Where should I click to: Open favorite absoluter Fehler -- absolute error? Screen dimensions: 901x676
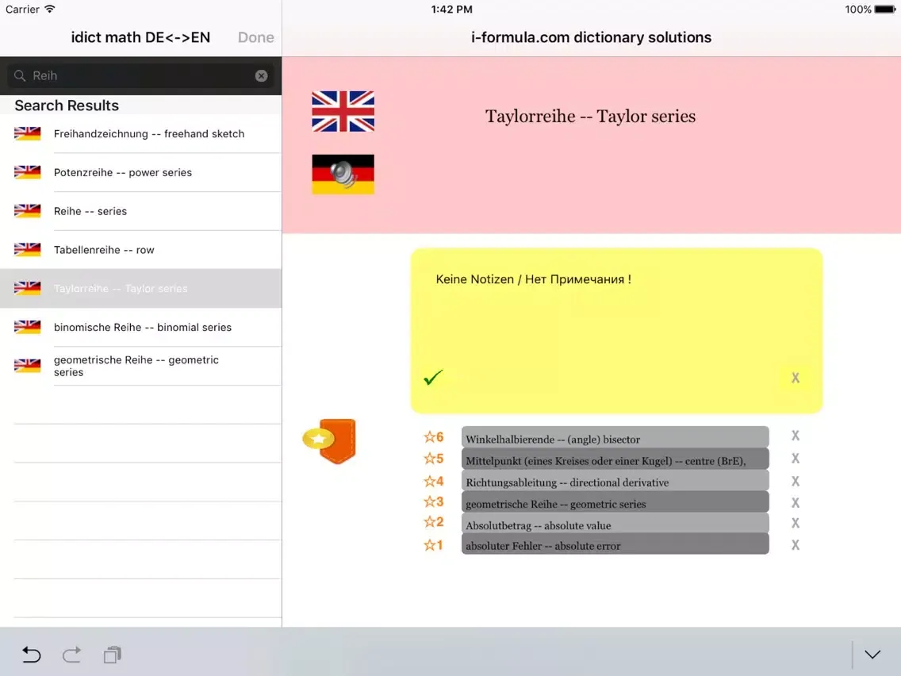coord(615,544)
